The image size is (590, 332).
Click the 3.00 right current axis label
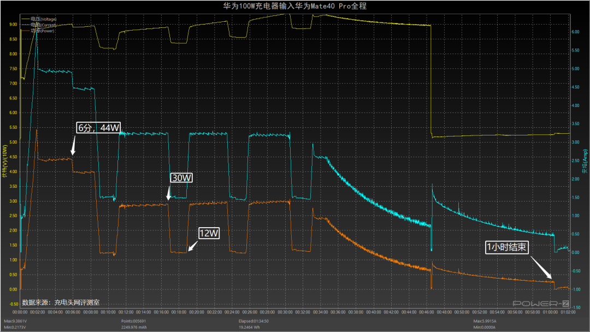(576, 142)
